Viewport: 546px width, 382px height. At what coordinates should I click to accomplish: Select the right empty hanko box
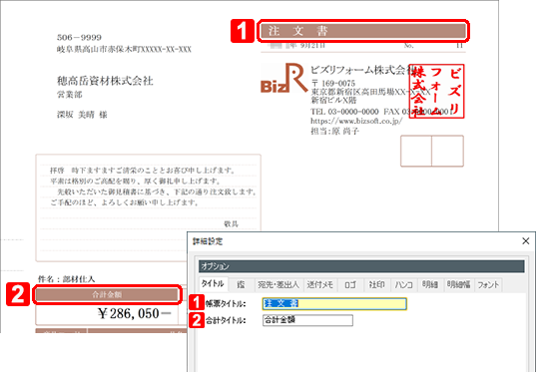click(x=448, y=151)
